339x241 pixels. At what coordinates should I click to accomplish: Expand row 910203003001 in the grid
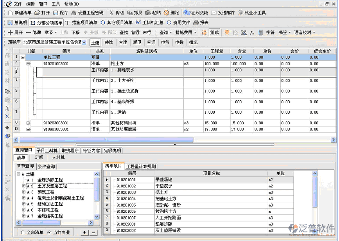click(28, 123)
